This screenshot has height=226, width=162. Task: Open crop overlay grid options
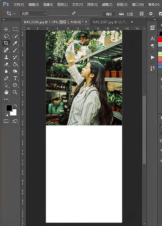point(142,14)
